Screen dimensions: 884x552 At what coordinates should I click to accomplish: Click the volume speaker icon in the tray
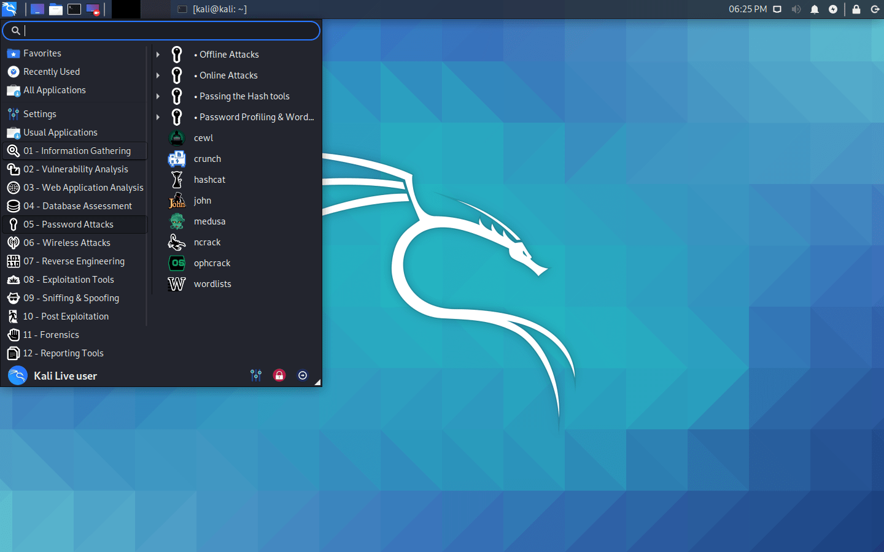(796, 9)
